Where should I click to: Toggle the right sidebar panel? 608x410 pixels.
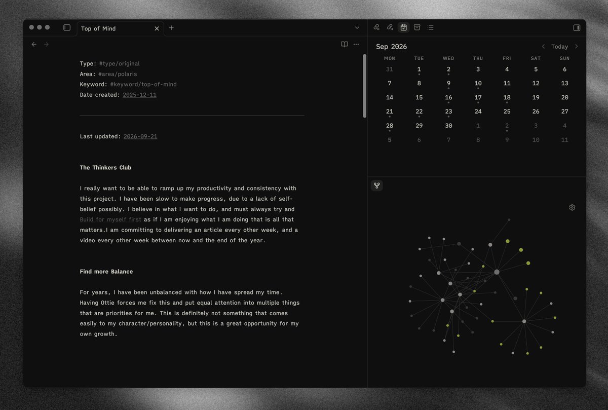[x=577, y=27]
